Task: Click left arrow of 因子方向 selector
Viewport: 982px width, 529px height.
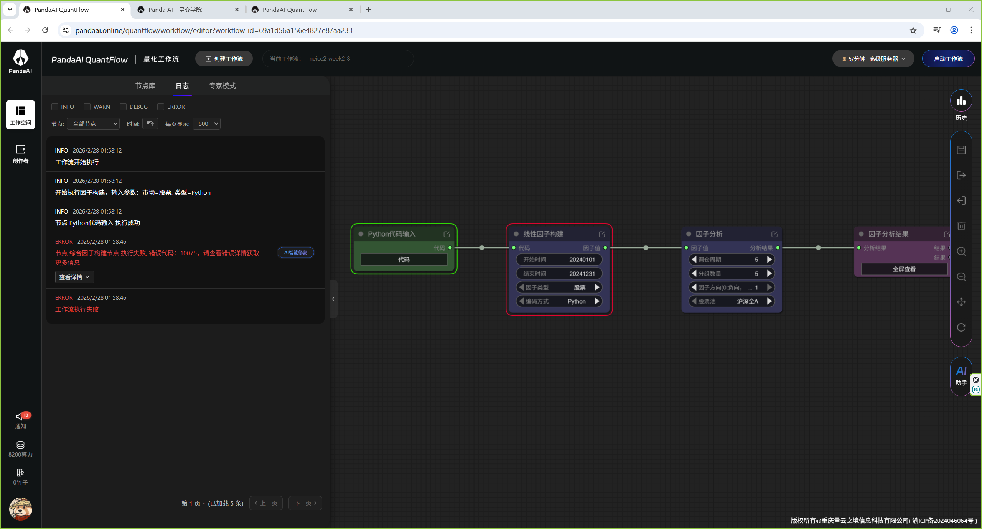Action: [x=694, y=287]
